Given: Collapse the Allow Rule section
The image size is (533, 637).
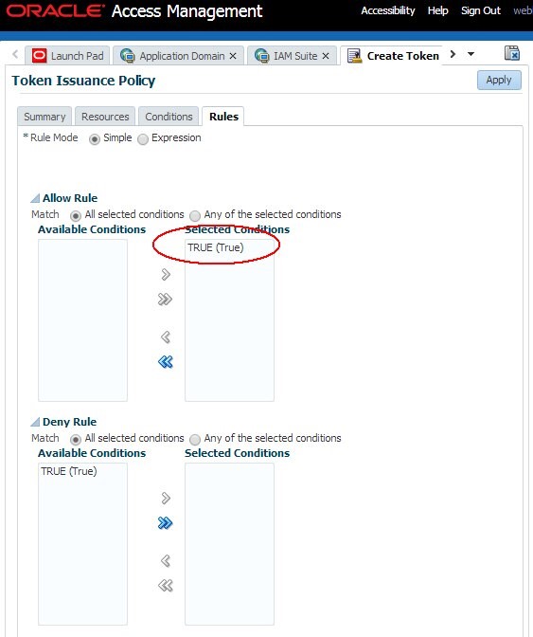Looking at the screenshot, I should coord(35,198).
